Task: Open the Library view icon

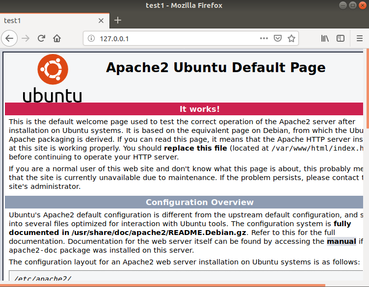Action: pos(325,38)
